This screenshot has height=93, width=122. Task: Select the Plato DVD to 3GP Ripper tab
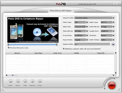(61, 11)
